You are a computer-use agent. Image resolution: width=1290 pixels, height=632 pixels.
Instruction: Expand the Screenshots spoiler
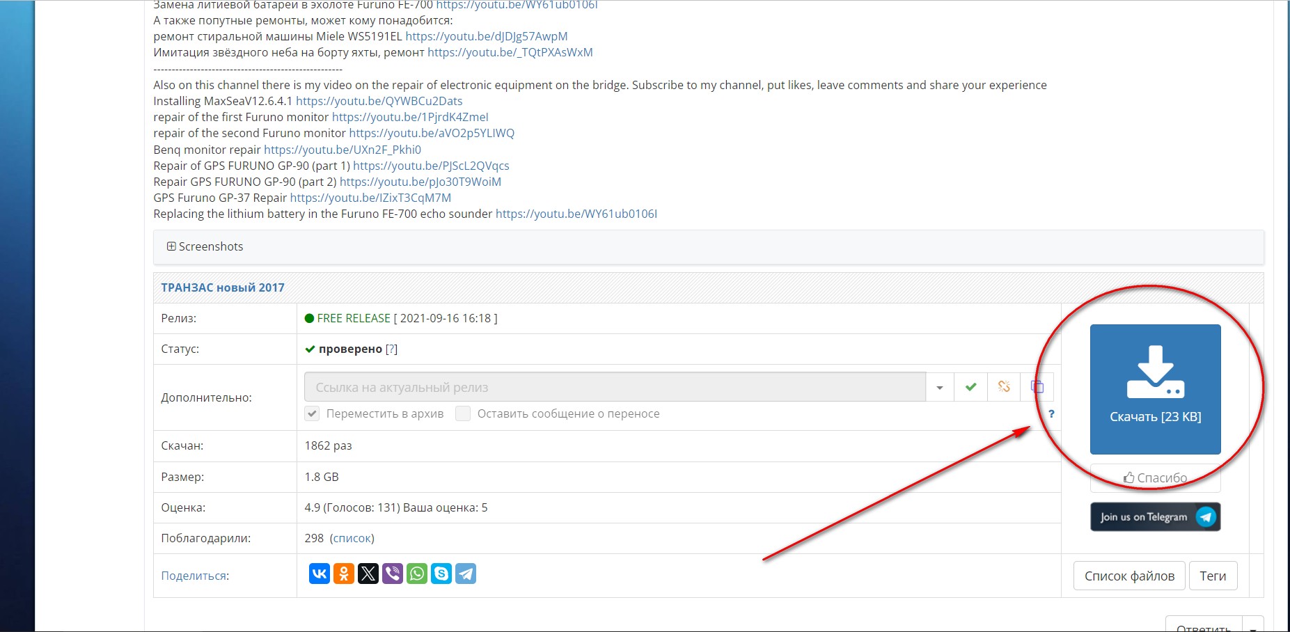tap(205, 246)
